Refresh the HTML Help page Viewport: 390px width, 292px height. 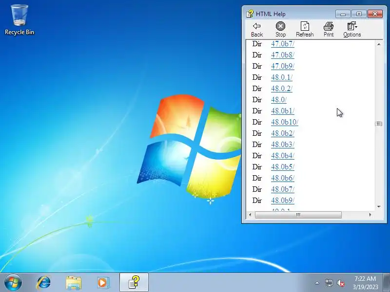pos(305,30)
